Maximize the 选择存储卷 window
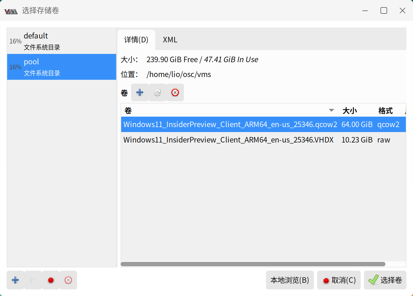This screenshot has height=296, width=413. [x=384, y=10]
